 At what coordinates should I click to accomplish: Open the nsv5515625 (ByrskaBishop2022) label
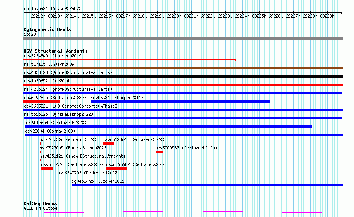58,114
